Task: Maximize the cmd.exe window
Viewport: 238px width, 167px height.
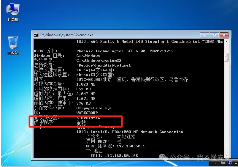Action: pyautogui.click(x=214, y=35)
